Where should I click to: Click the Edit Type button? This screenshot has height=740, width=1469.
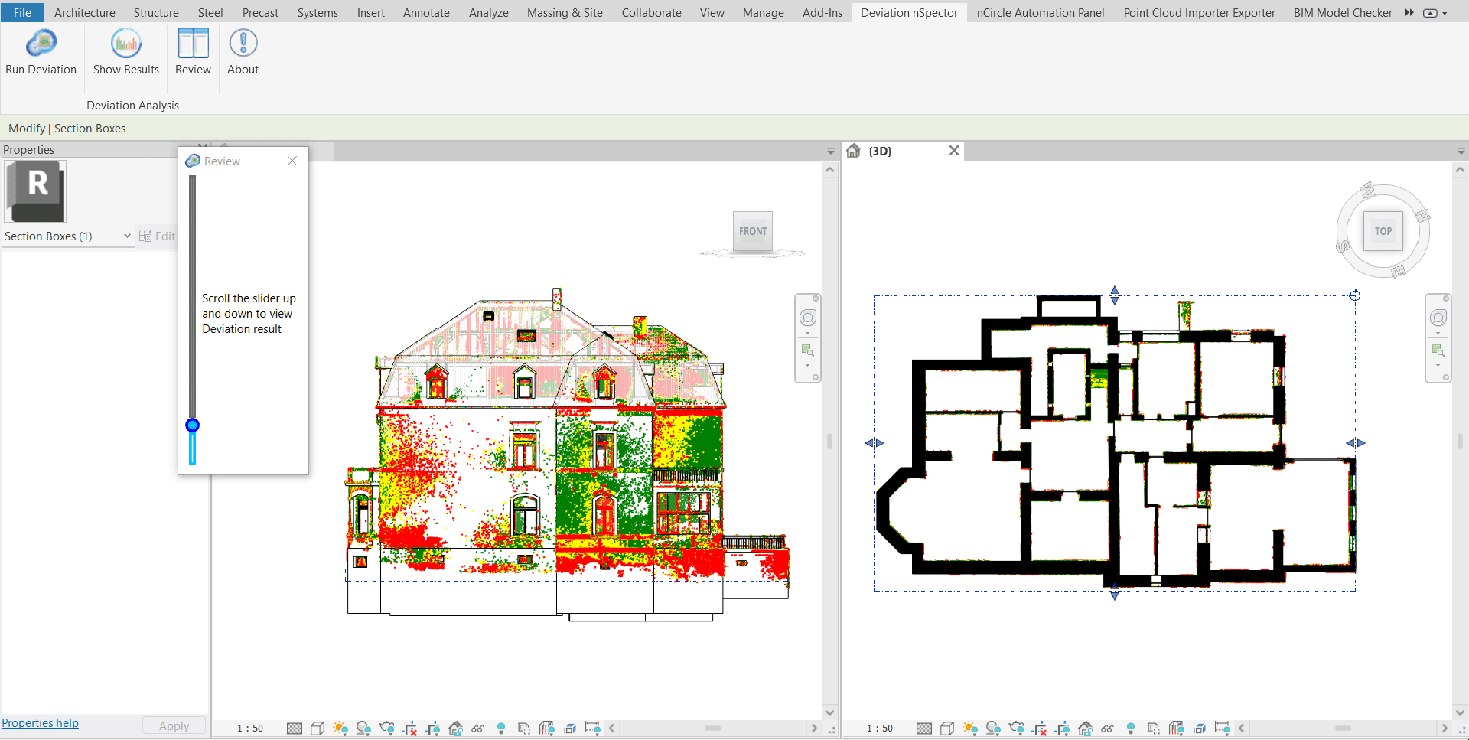tap(157, 236)
